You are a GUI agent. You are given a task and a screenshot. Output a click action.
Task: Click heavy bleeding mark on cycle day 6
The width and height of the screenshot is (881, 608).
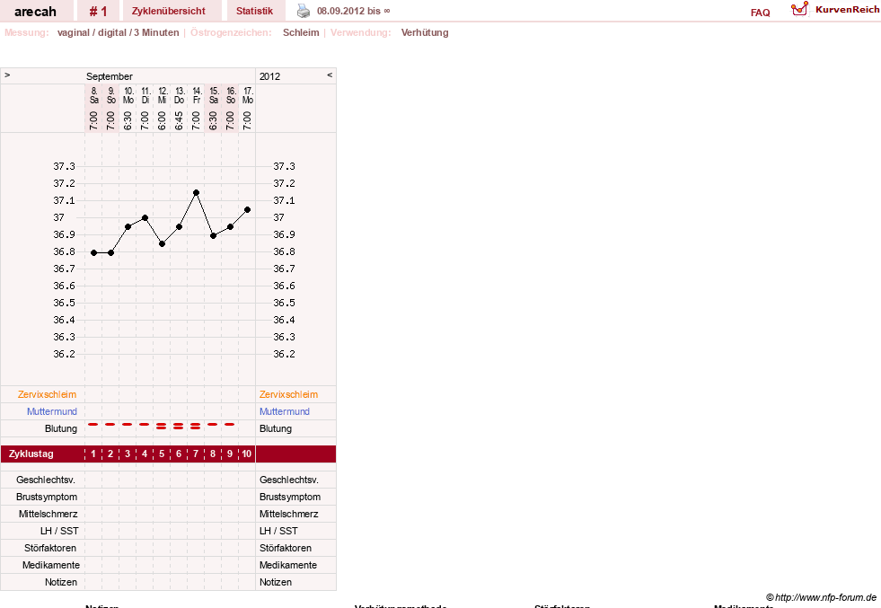pos(178,426)
